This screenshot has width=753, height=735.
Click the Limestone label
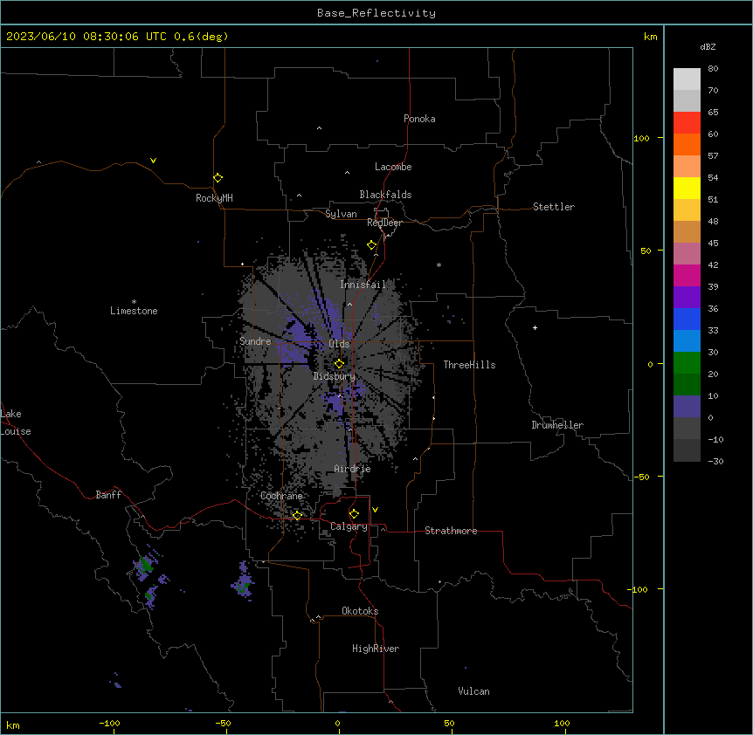[x=134, y=311]
